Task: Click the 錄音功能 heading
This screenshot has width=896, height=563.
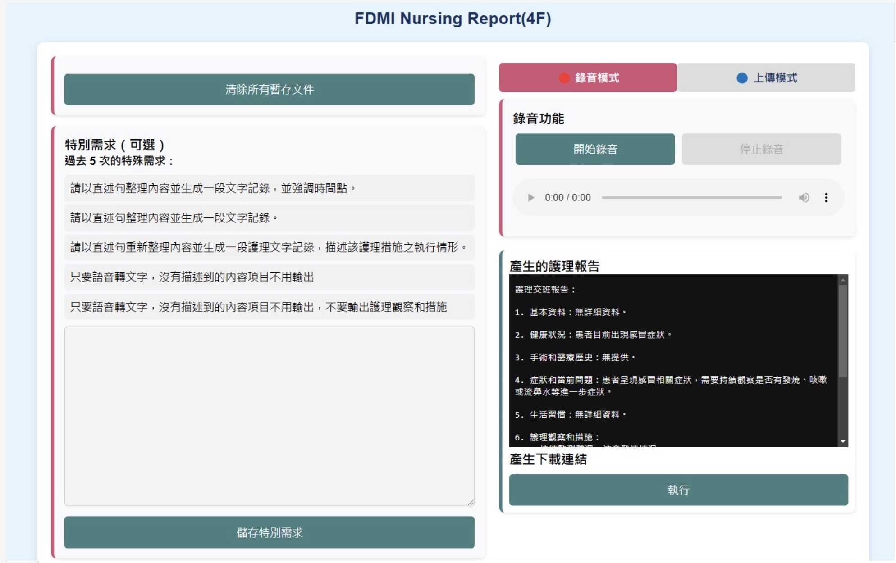Action: pos(538,118)
